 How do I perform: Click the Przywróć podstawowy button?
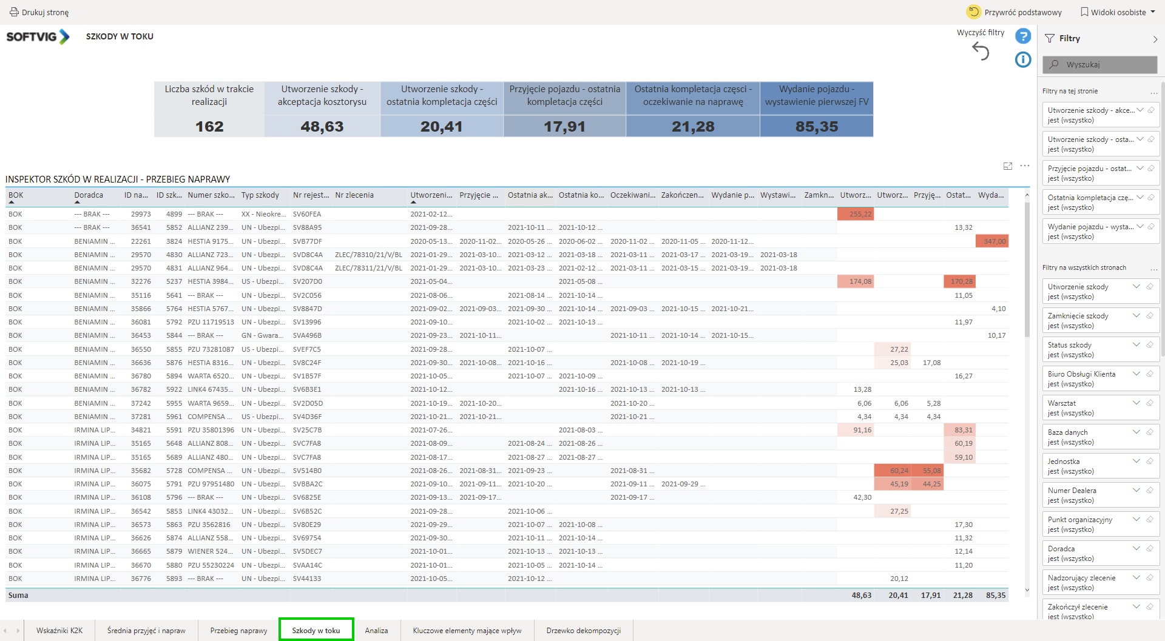(1022, 12)
